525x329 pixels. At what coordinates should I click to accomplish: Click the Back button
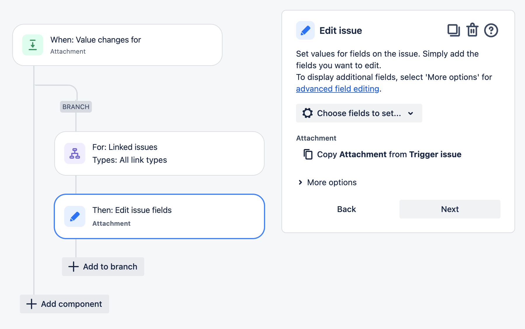(346, 209)
